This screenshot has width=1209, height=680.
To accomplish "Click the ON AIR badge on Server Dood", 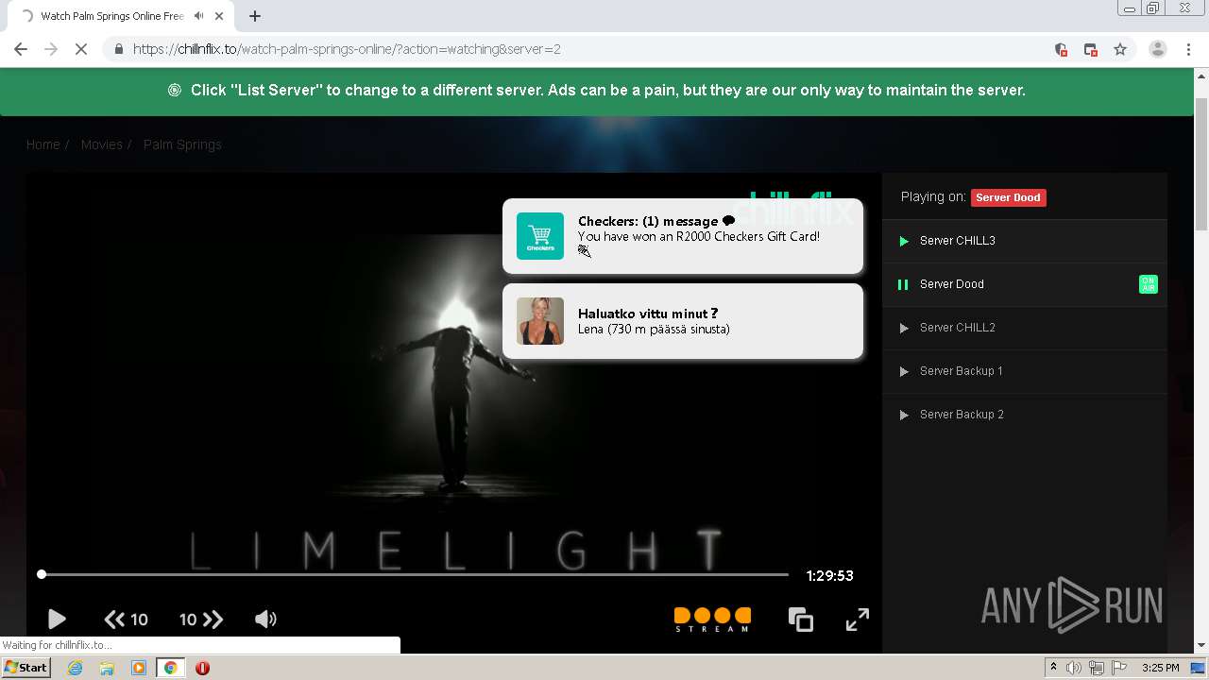I will 1149,284.
